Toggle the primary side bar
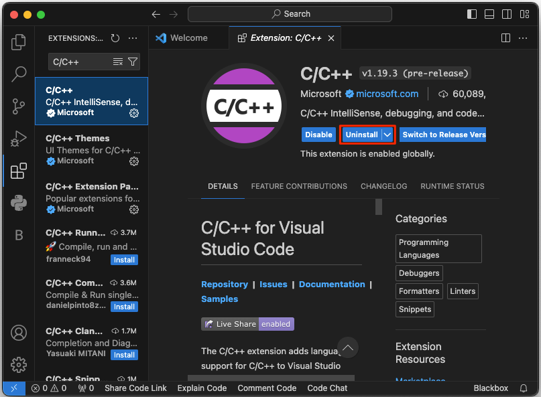The height and width of the screenshot is (397, 541). tap(472, 14)
